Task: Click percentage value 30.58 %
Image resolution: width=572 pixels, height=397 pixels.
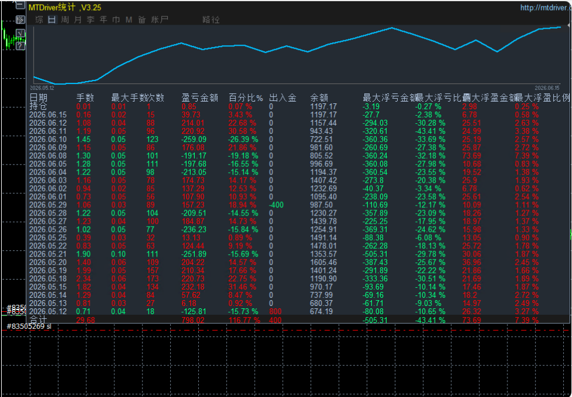Action: point(242,131)
